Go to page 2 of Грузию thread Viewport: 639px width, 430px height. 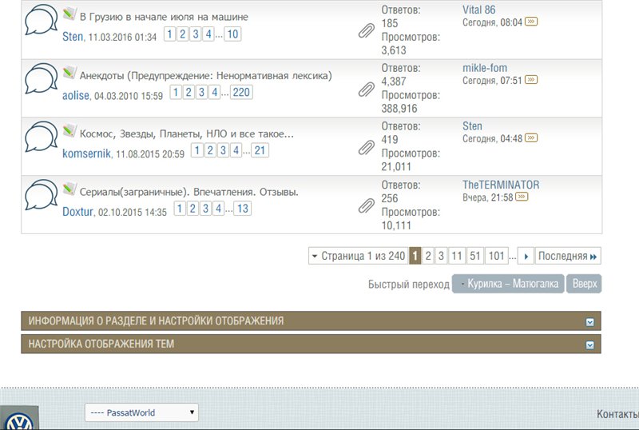(183, 34)
